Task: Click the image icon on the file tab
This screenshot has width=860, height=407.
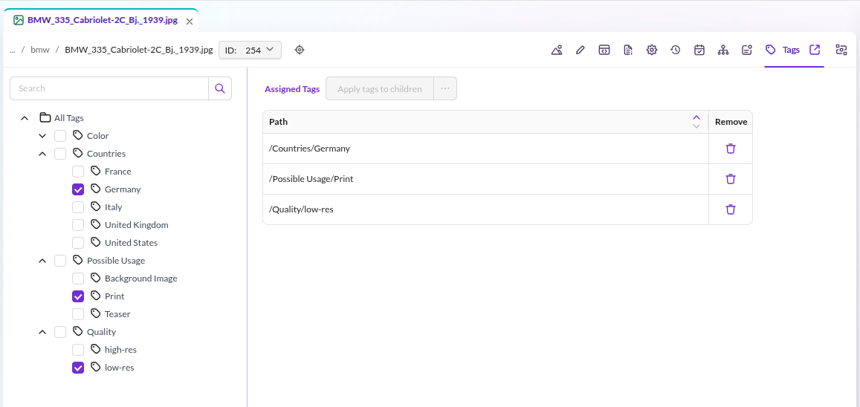Action: 19,20
